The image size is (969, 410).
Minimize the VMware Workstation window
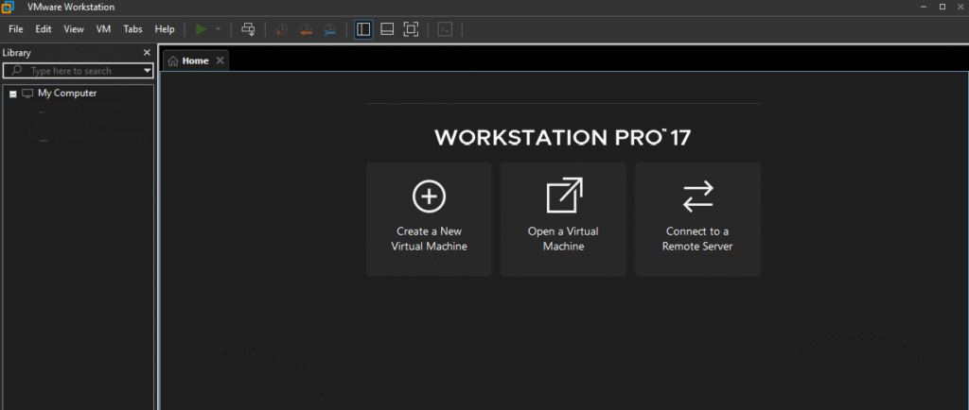[x=924, y=7]
